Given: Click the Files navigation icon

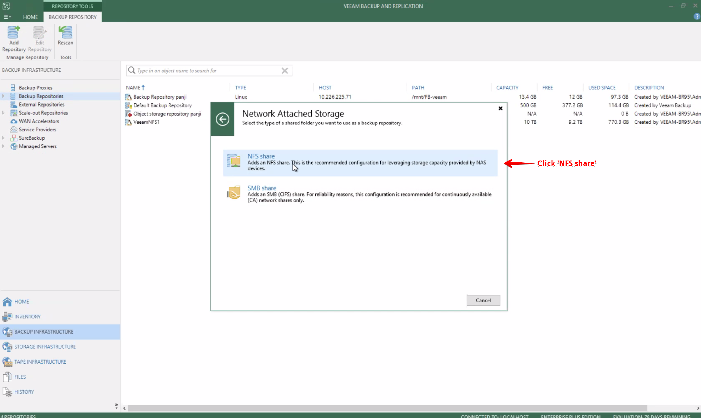Looking at the screenshot, I should pos(7,377).
